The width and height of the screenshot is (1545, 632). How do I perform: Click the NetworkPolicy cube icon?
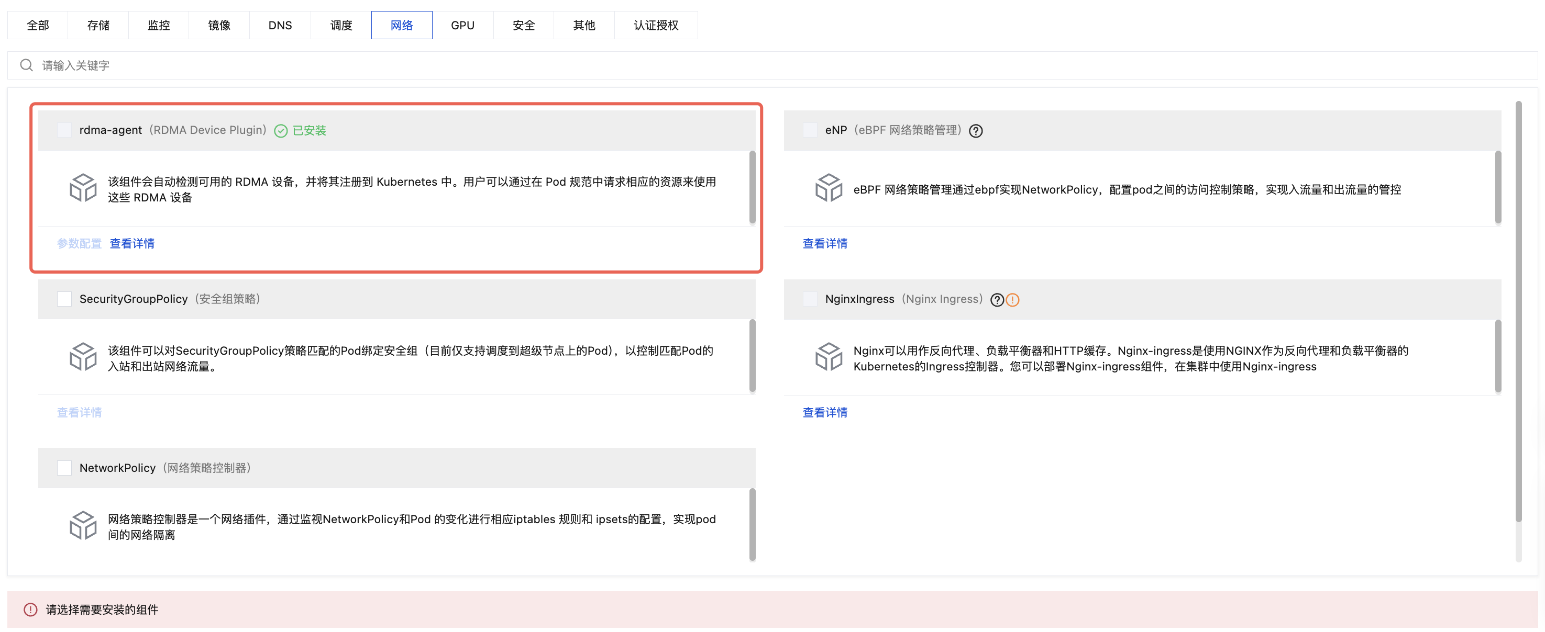(x=83, y=525)
